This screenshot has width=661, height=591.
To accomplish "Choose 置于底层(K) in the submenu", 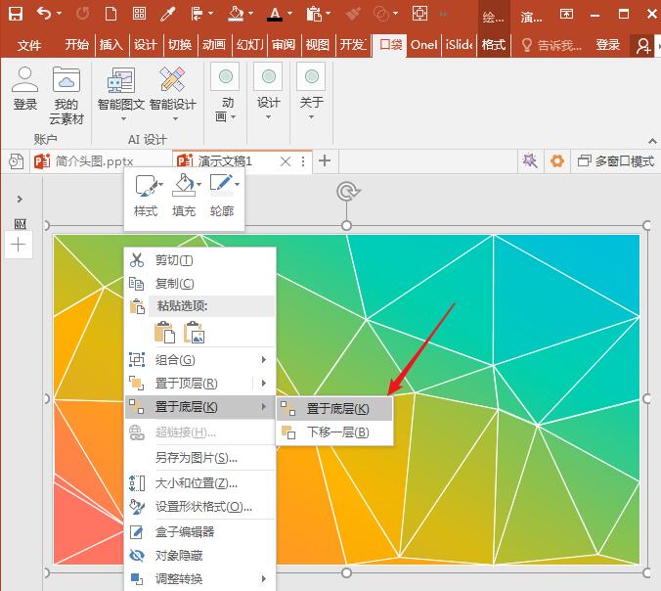I will tap(336, 409).
